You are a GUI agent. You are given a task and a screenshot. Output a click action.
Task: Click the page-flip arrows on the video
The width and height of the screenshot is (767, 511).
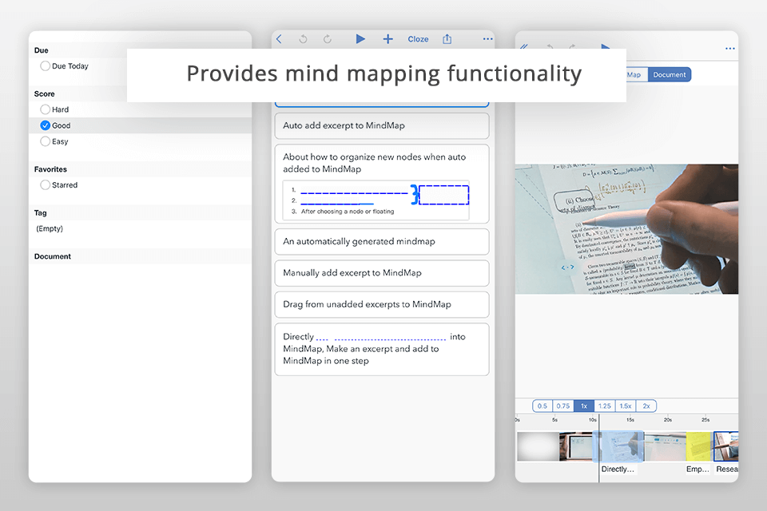(x=567, y=267)
